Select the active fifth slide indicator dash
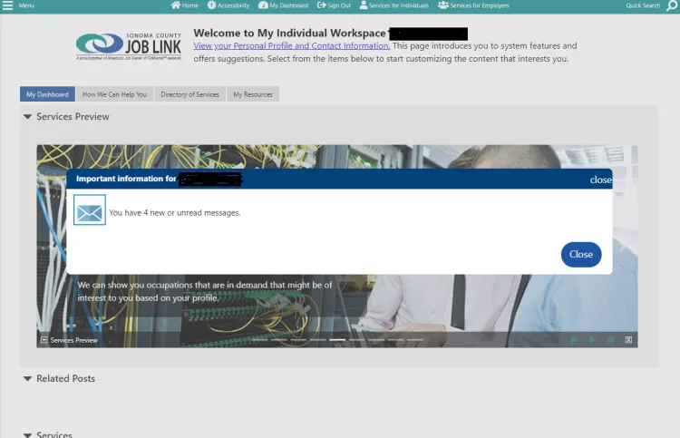This screenshot has height=438, width=680. click(337, 339)
